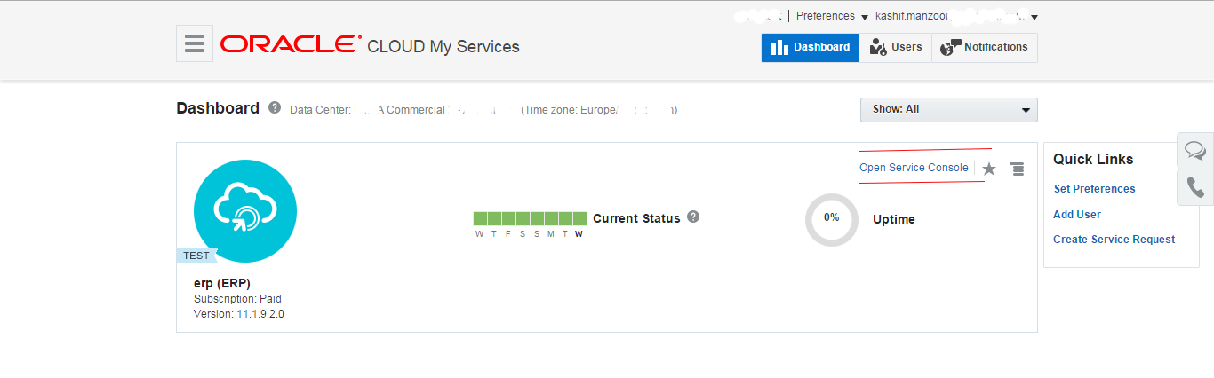1214x378 pixels.
Task: Open the Add User quick link
Action: tap(1077, 215)
